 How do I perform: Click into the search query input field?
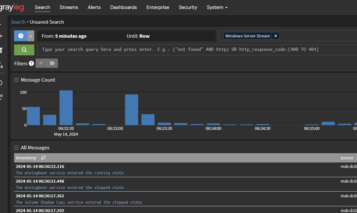click(x=197, y=50)
